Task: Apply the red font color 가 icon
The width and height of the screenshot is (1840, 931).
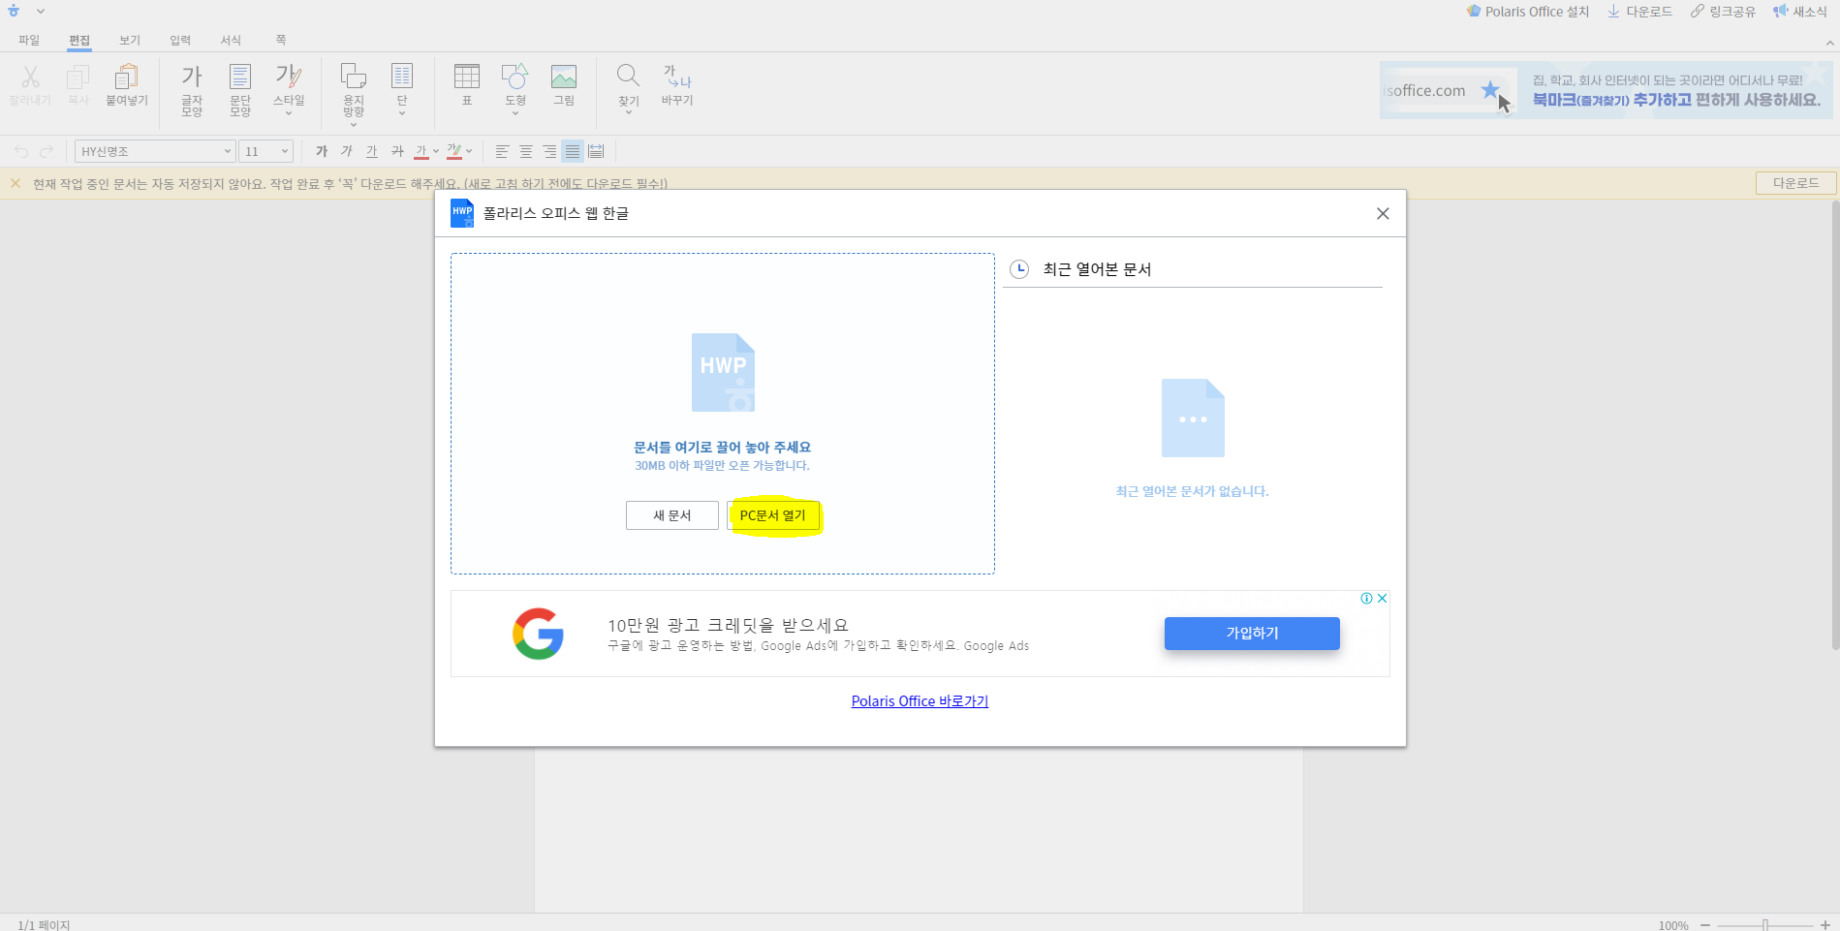Action: tap(421, 151)
